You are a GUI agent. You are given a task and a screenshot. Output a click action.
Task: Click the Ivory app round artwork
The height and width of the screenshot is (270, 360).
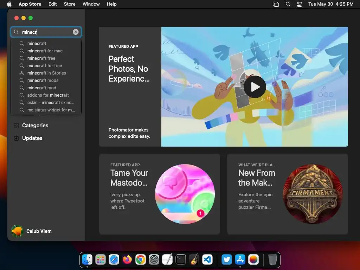click(185, 194)
